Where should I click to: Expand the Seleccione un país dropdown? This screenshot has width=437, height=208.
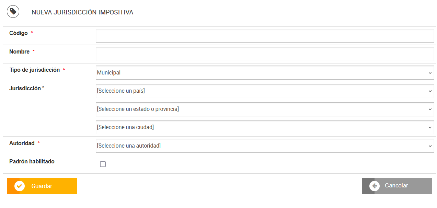[x=265, y=91]
